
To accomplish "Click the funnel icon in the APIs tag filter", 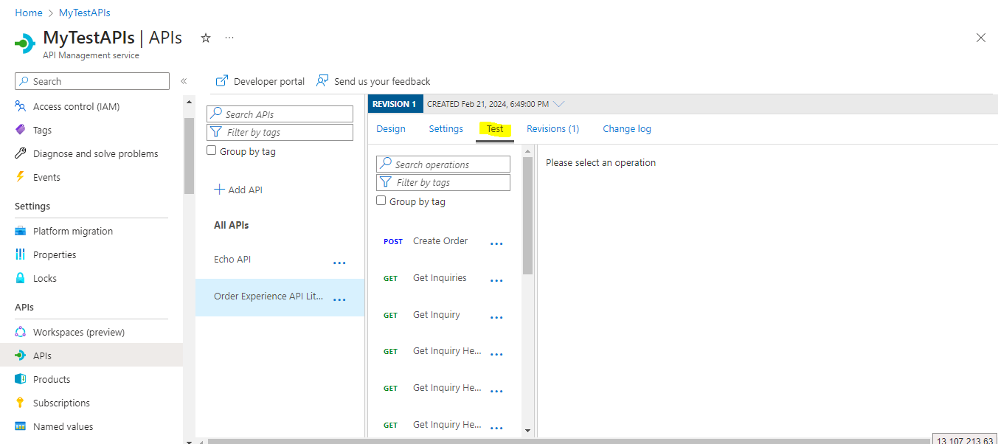I will (216, 132).
